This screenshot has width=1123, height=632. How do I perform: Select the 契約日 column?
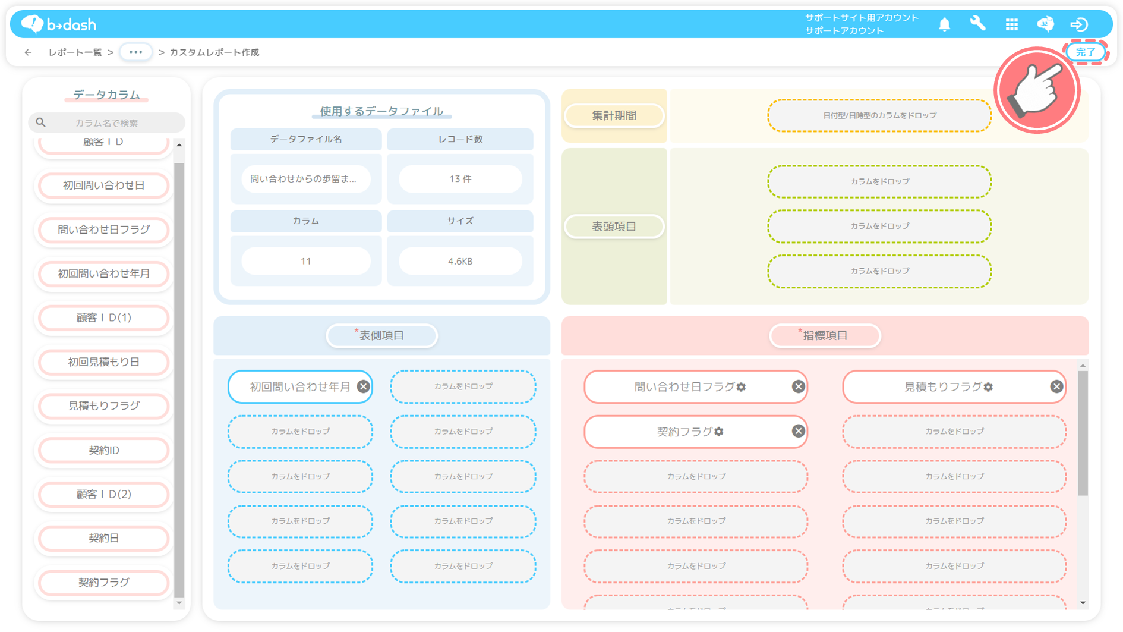coord(104,538)
